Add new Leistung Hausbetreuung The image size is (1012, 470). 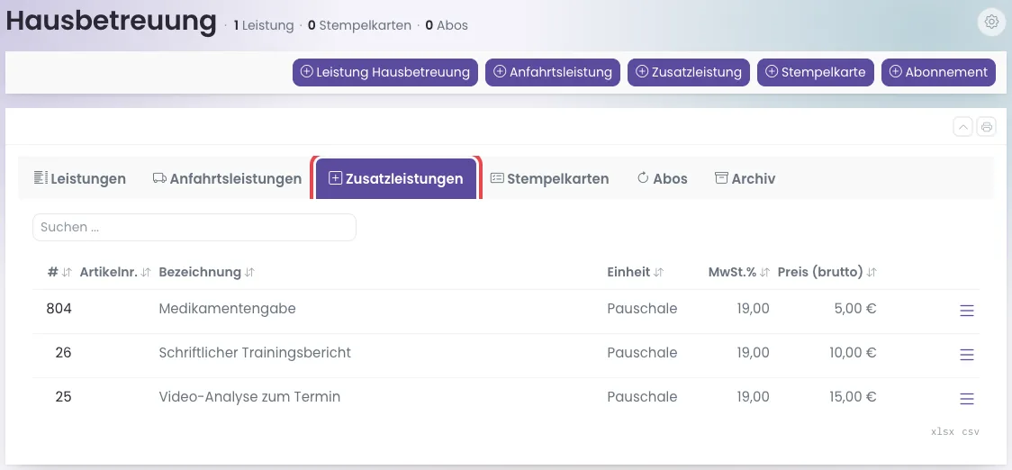coord(385,72)
